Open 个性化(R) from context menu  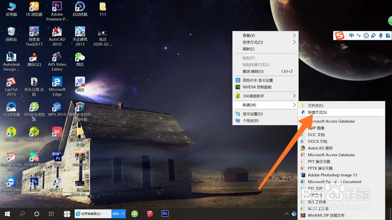pos(265,121)
